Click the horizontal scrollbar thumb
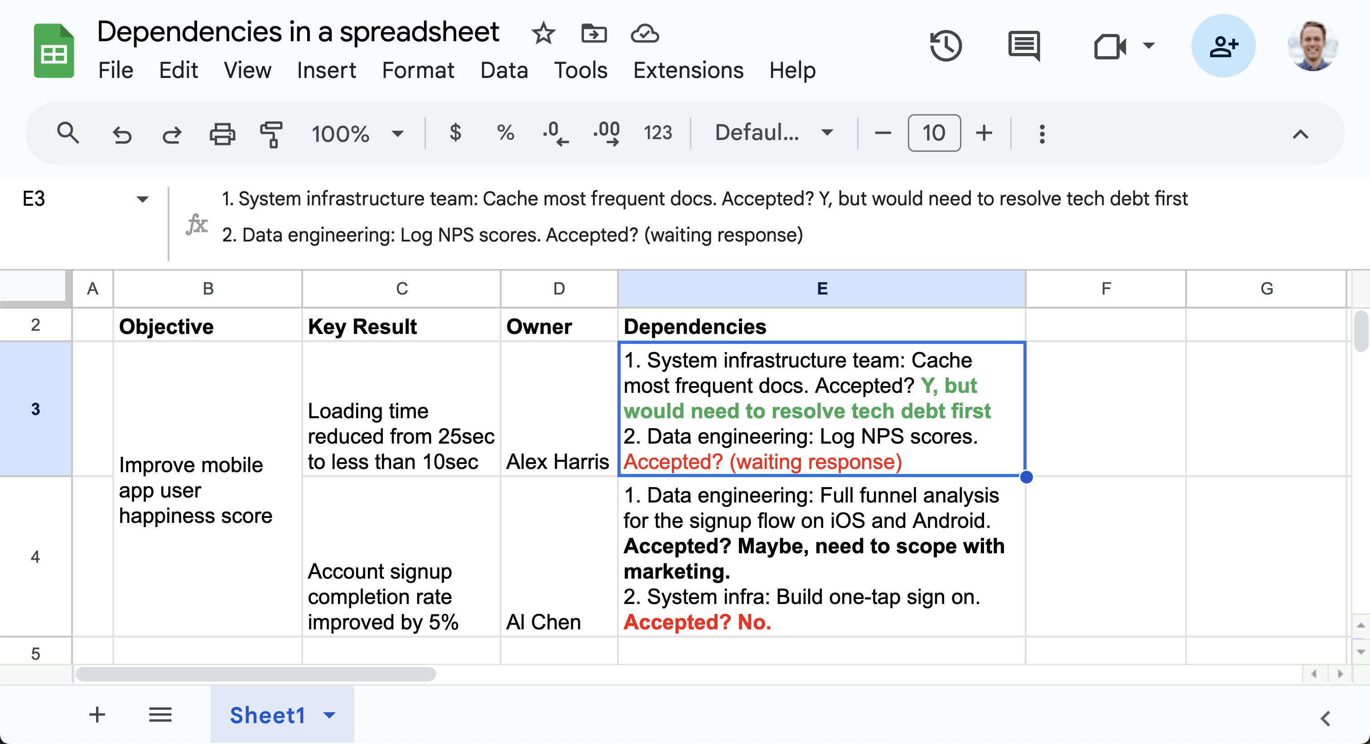The width and height of the screenshot is (1370, 744). point(255,674)
